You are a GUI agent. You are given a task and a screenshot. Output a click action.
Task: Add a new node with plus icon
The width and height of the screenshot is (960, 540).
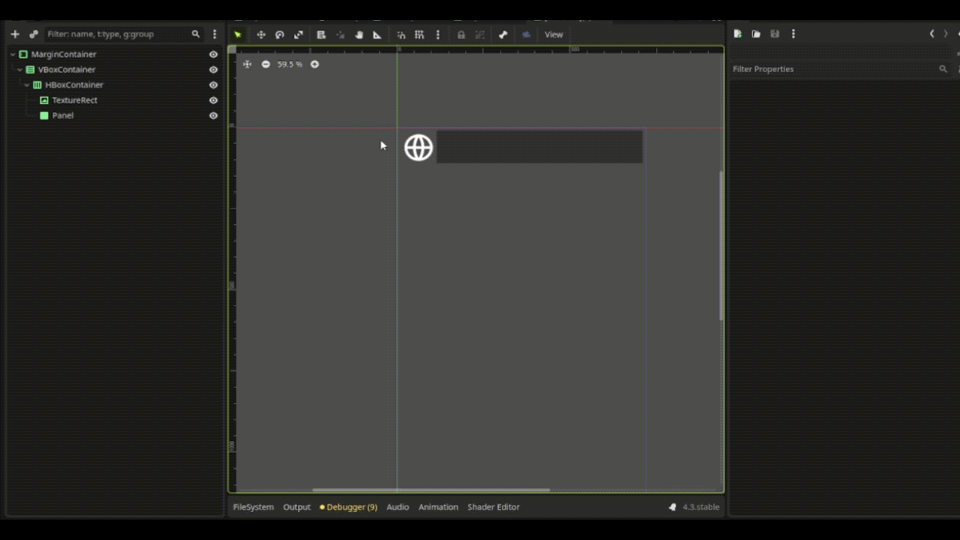tap(15, 34)
